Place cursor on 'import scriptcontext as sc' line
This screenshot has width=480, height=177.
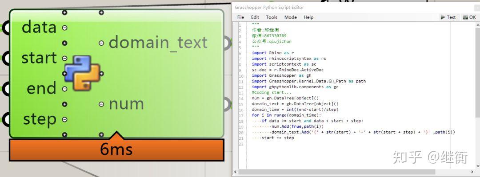click(284, 64)
